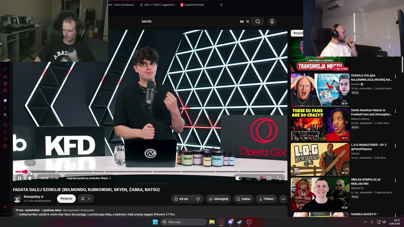Open the Windows Start menu
This screenshot has width=404, height=227.
coord(155,222)
